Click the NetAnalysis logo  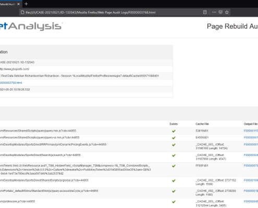[31, 27]
